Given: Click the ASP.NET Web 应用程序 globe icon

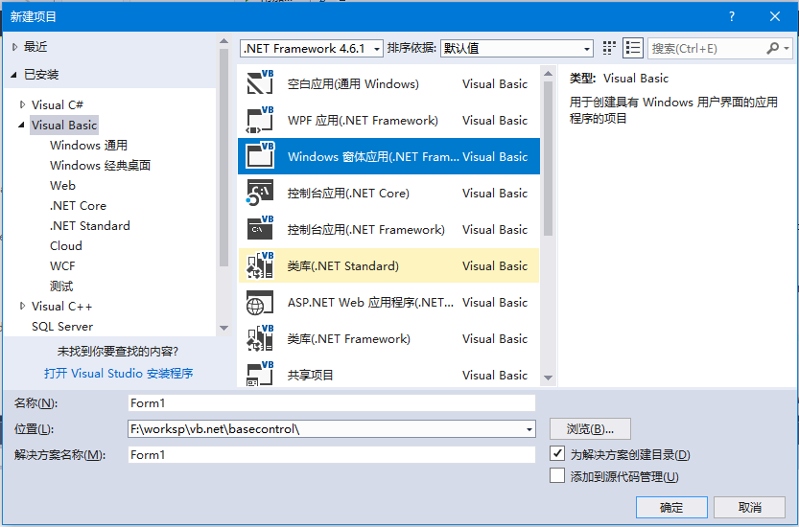Looking at the screenshot, I should (x=260, y=302).
